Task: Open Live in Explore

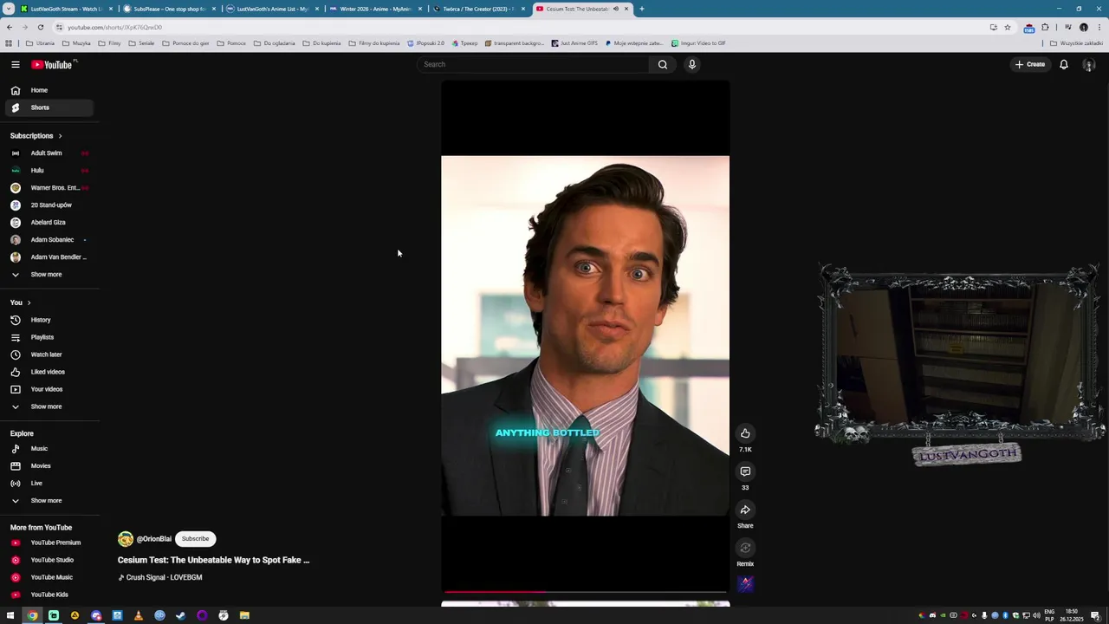Action: tap(51, 484)
